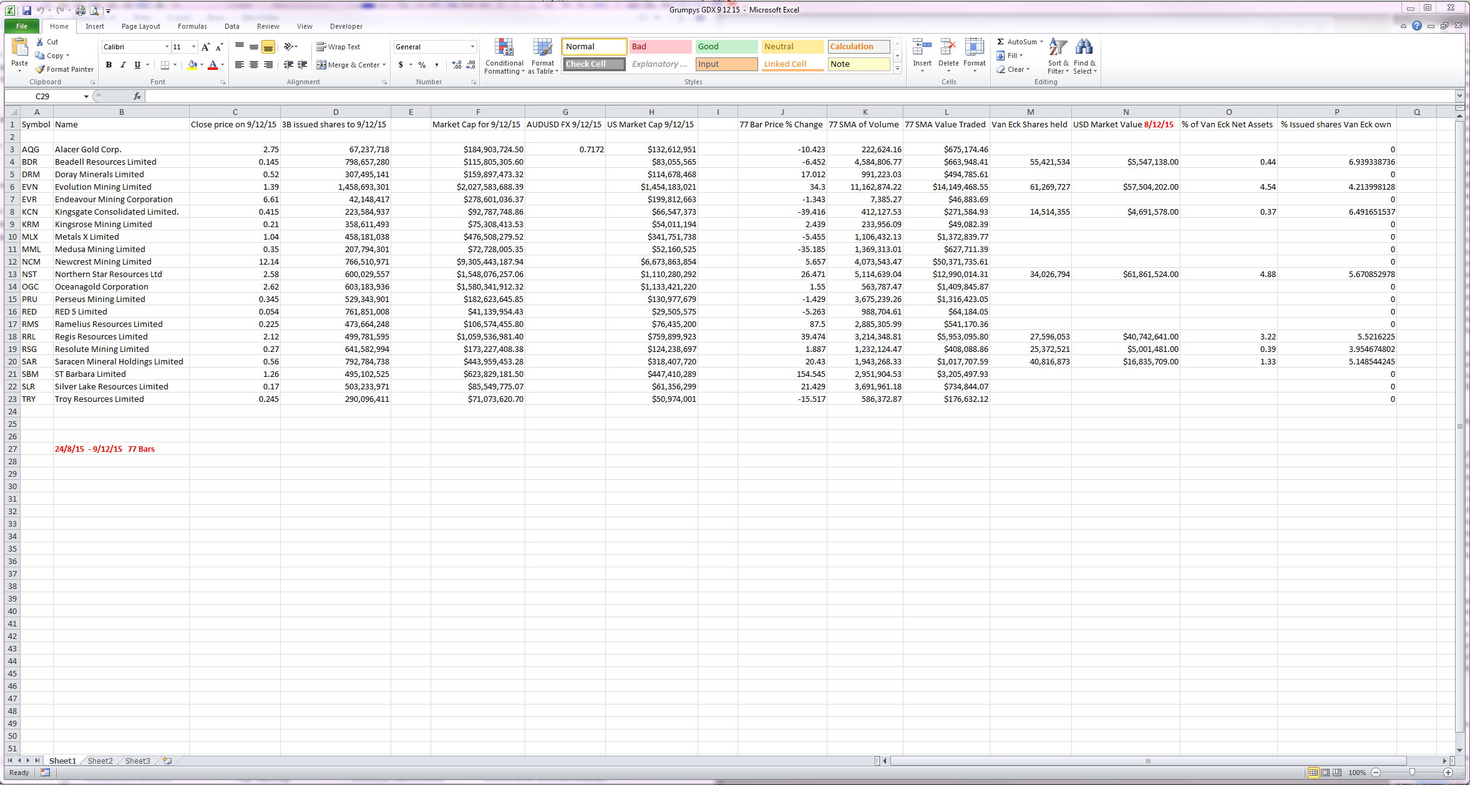This screenshot has height=785, width=1470.
Task: Toggle Wrap Text on selected cells
Action: tap(338, 47)
